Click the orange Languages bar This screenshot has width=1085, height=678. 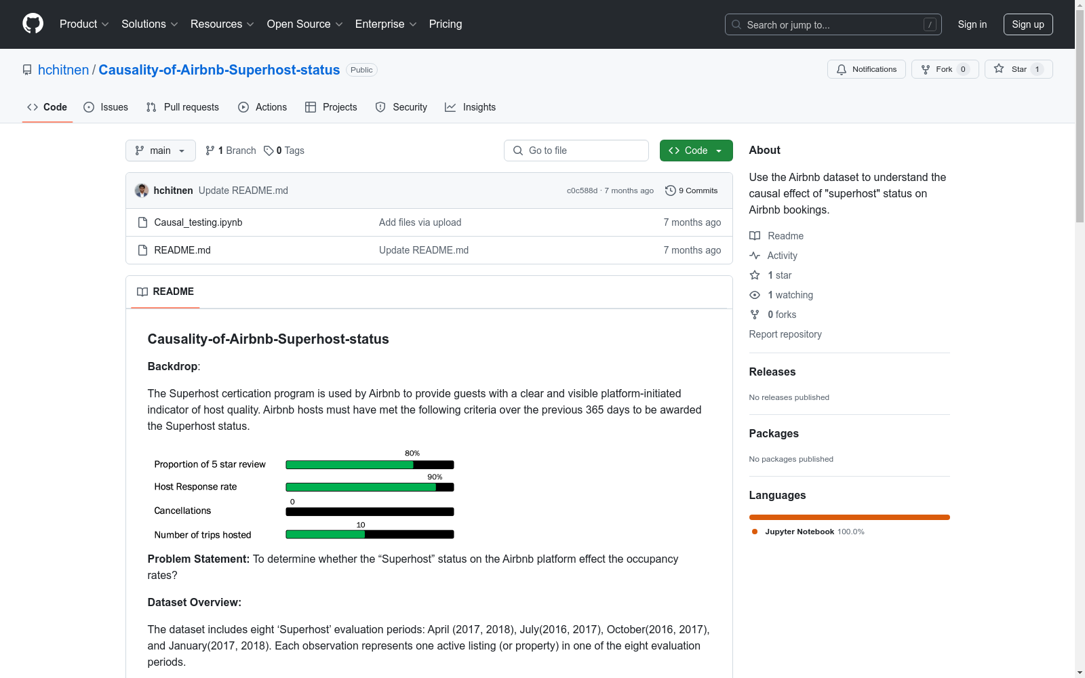point(850,517)
